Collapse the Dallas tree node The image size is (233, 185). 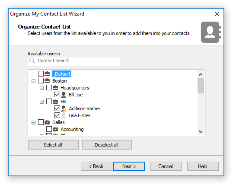34,123
